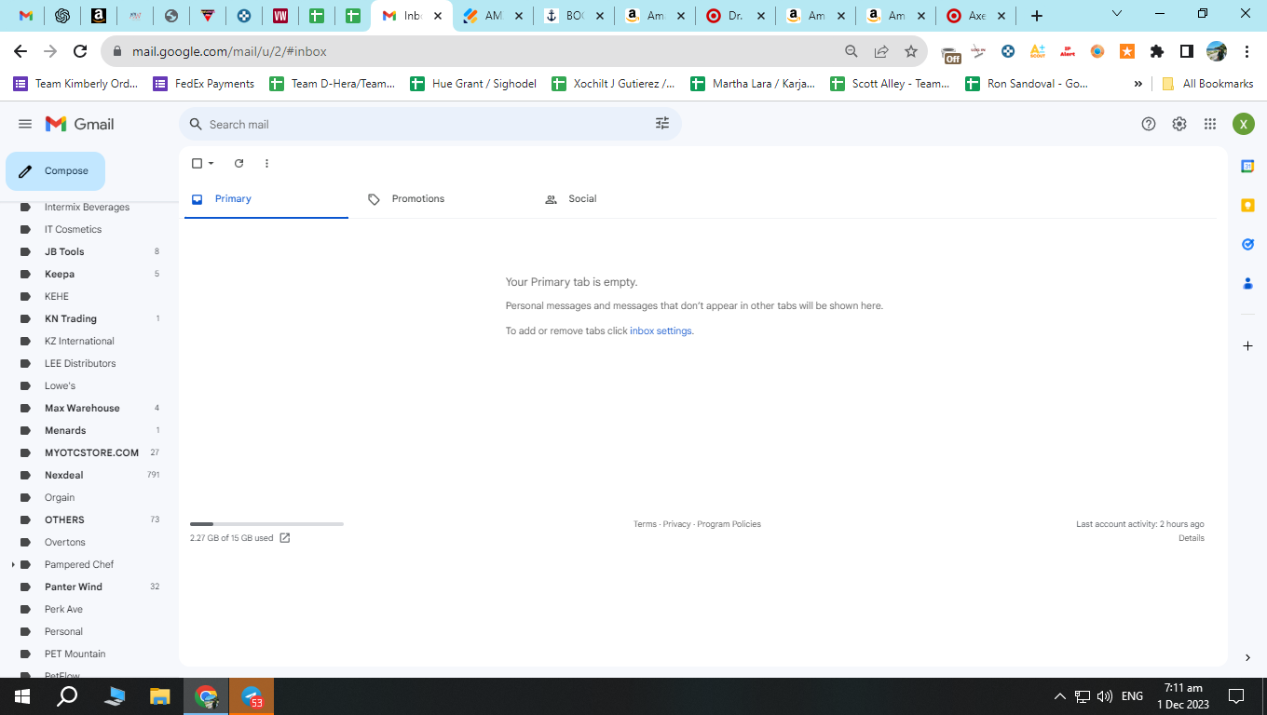
Task: Get add-ons plus icon in side panel
Action: (1247, 345)
